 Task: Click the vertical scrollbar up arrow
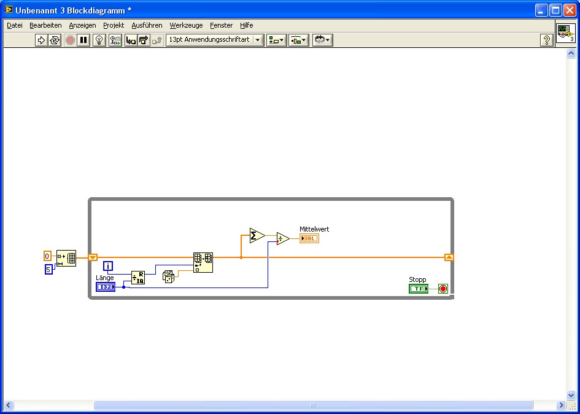(571, 53)
